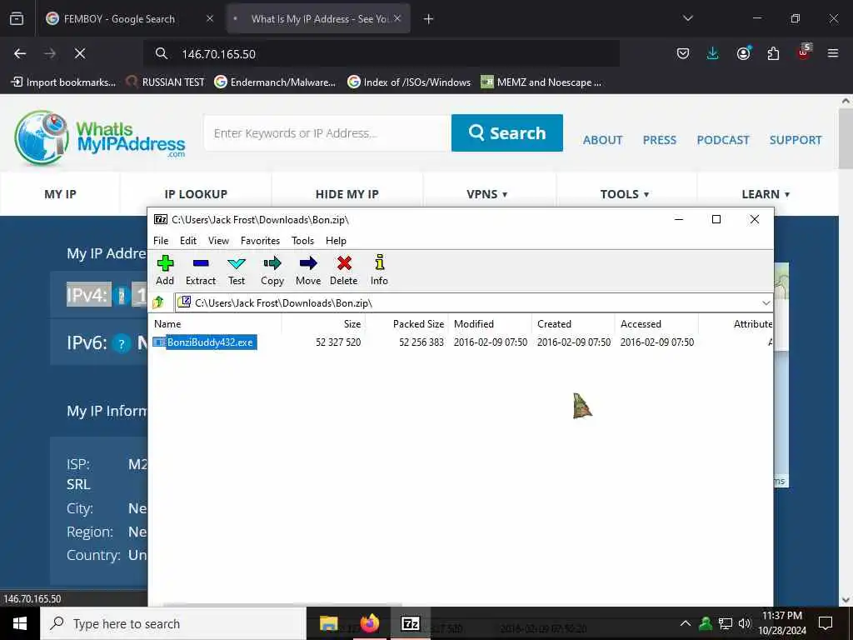
Task: Open the Tools menu in 7-Zip
Action: click(x=302, y=241)
